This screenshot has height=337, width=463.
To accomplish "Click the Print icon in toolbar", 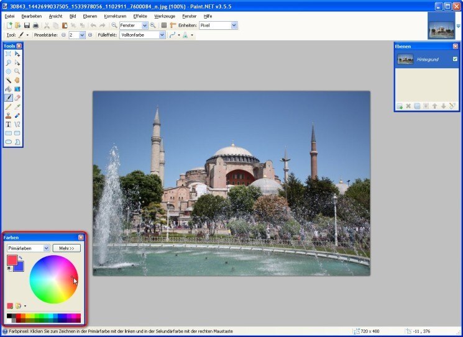I will [x=35, y=25].
